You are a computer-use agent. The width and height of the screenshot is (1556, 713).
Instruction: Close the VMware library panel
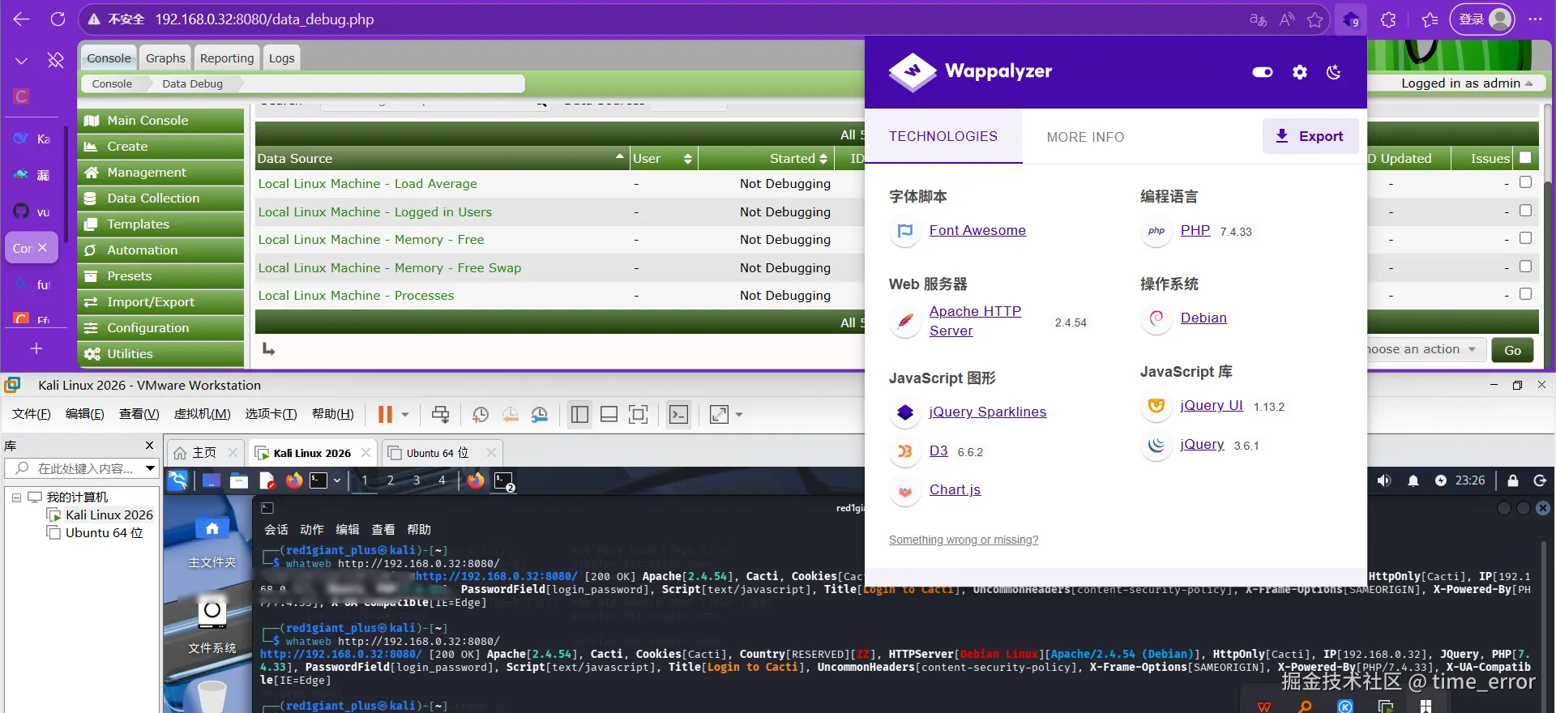click(x=149, y=446)
